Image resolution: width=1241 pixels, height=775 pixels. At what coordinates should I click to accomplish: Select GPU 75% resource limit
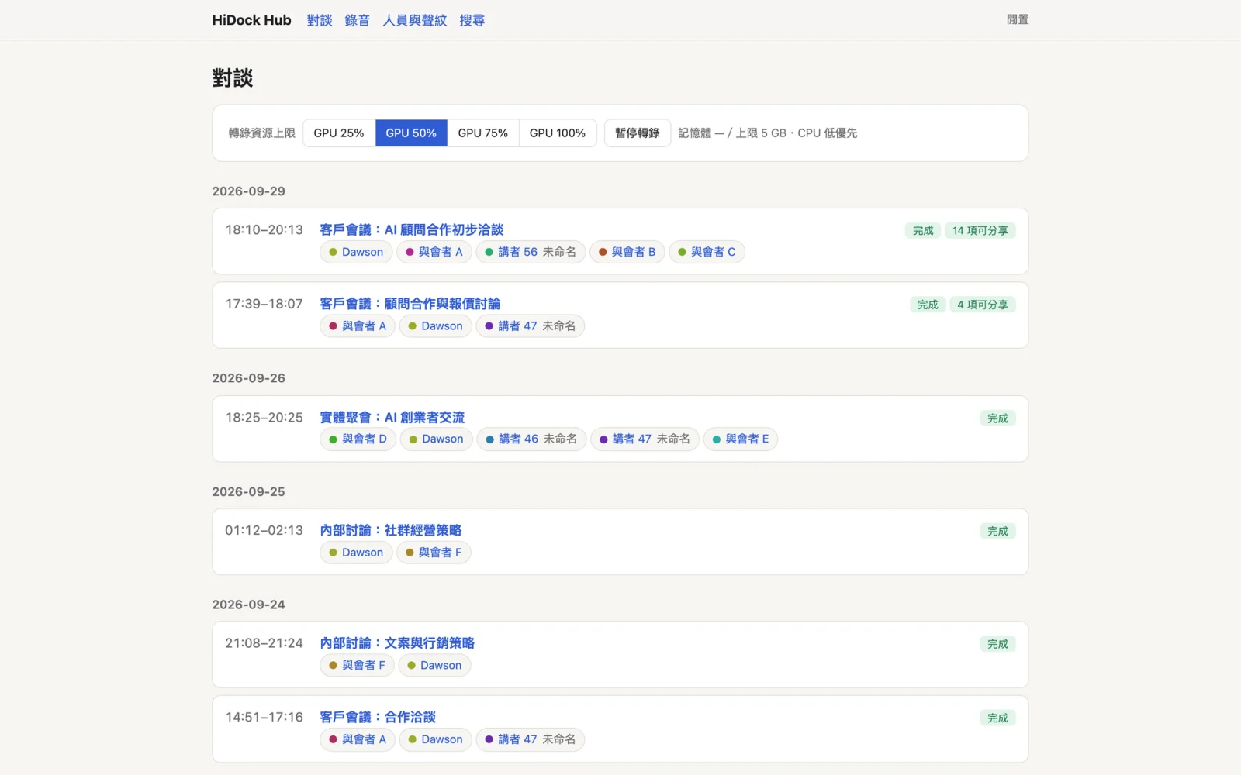click(482, 133)
